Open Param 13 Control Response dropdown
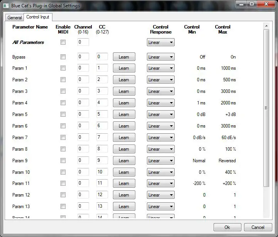This screenshot has height=237, width=278. coord(161,207)
